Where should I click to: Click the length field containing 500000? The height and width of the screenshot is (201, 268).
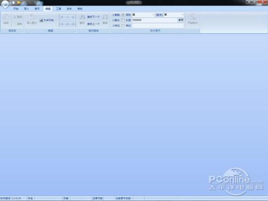[x=154, y=20]
